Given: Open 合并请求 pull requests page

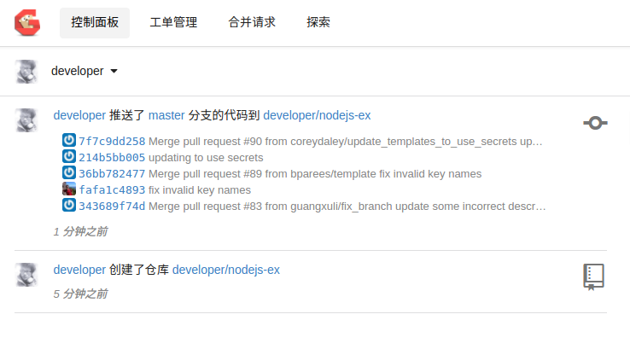Looking at the screenshot, I should tap(252, 23).
